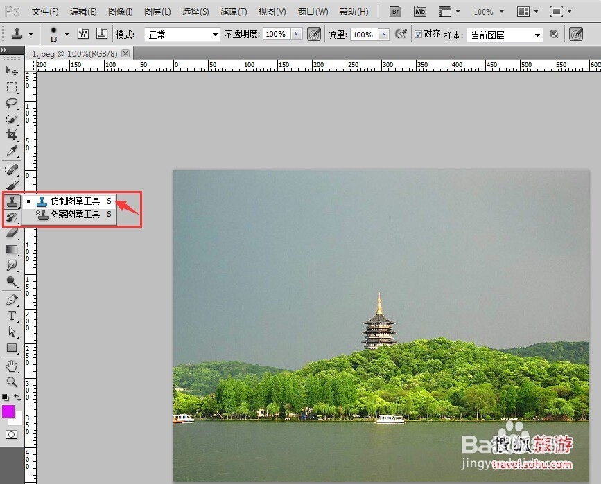This screenshot has width=601, height=484.
Task: Select the Rectangular Marquee tool
Action: 12,87
